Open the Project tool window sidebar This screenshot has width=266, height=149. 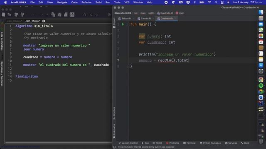114,23
